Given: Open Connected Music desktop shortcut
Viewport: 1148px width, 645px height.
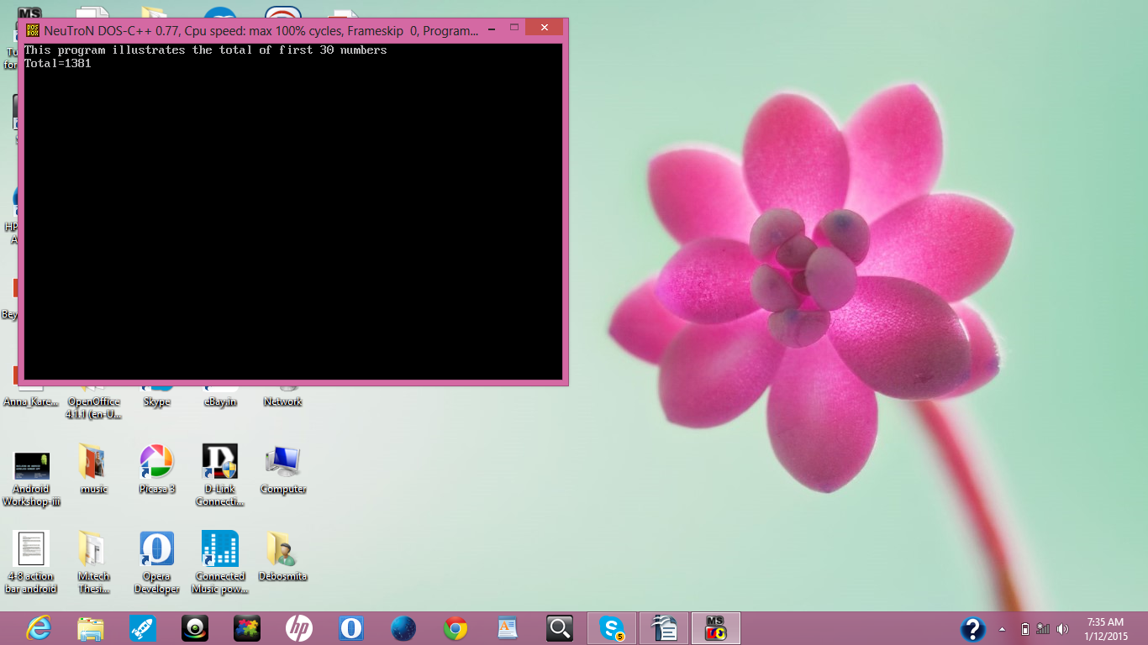Looking at the screenshot, I should pyautogui.click(x=219, y=549).
